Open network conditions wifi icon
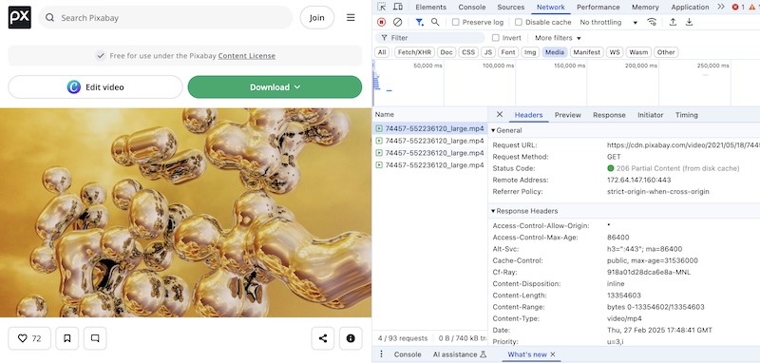760x363 pixels. point(652,22)
